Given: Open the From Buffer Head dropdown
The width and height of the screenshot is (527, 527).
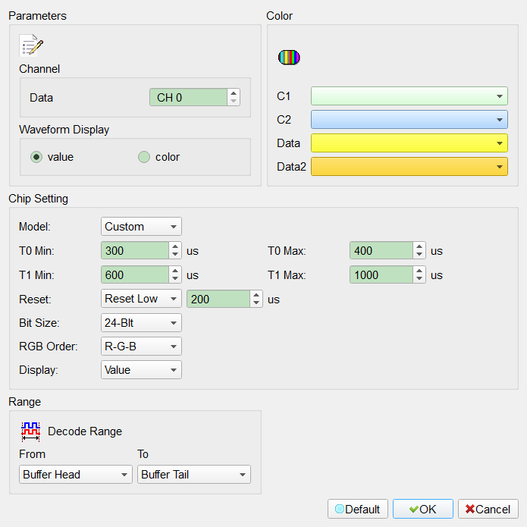Looking at the screenshot, I should pyautogui.click(x=76, y=474).
